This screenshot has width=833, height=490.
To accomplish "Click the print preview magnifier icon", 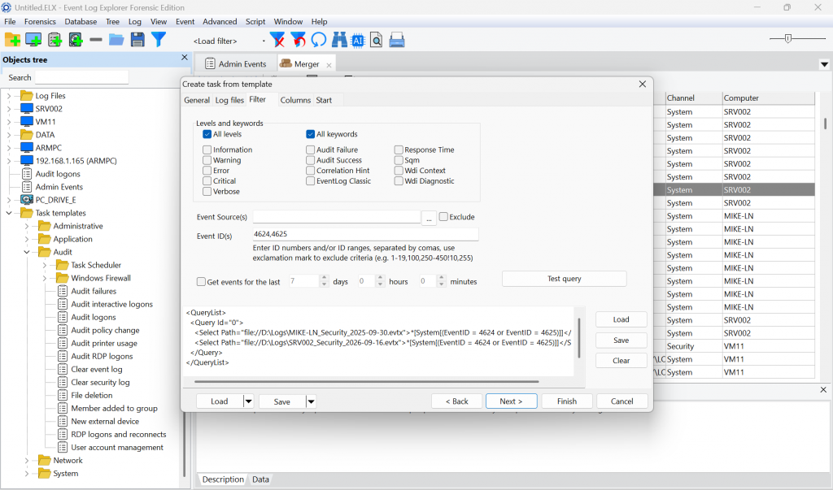I will point(376,40).
